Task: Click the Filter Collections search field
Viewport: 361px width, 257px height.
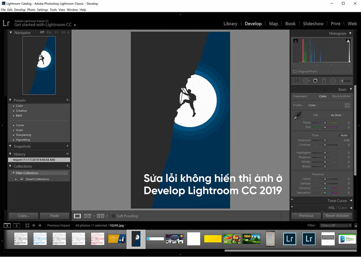Action: click(39, 173)
